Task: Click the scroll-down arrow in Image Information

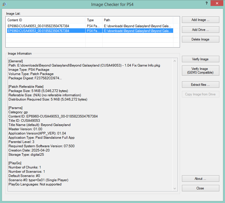Action: 175,188
